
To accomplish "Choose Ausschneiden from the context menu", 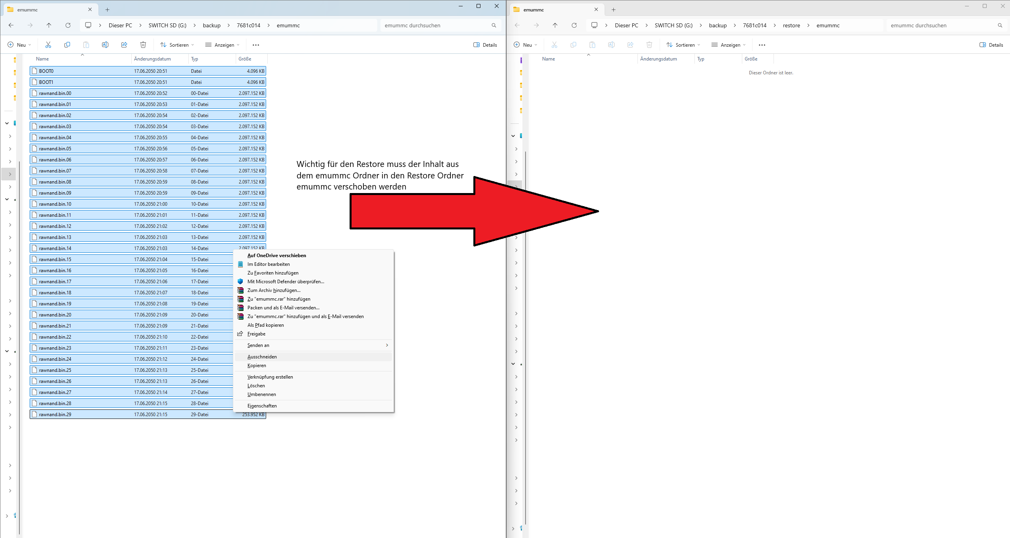I will (x=262, y=357).
